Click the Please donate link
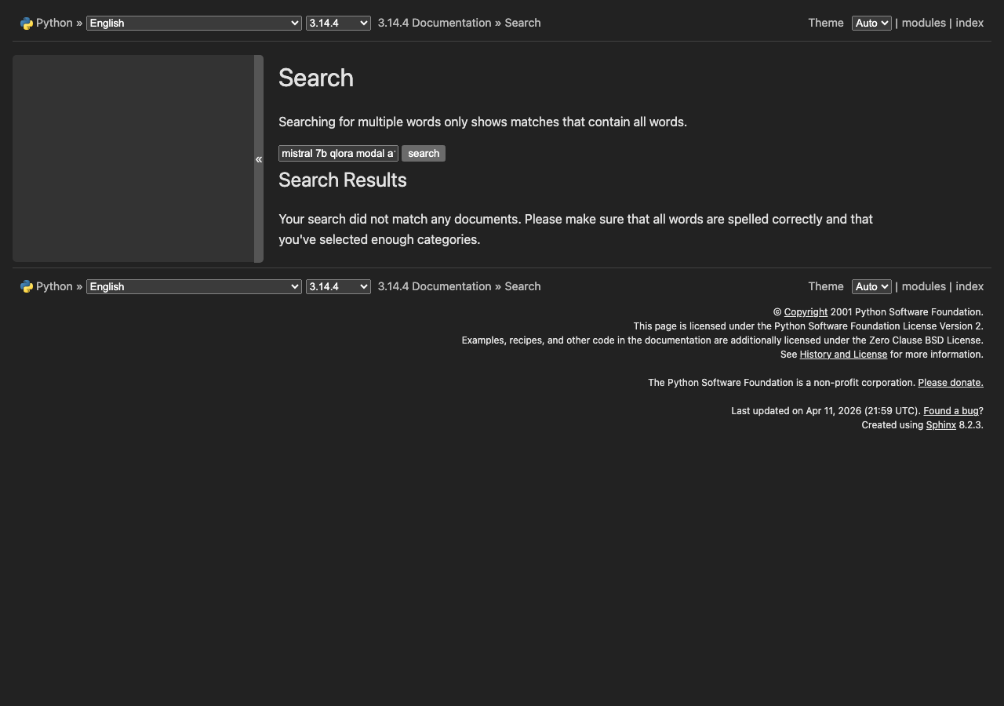This screenshot has height=706, width=1004. [950, 382]
